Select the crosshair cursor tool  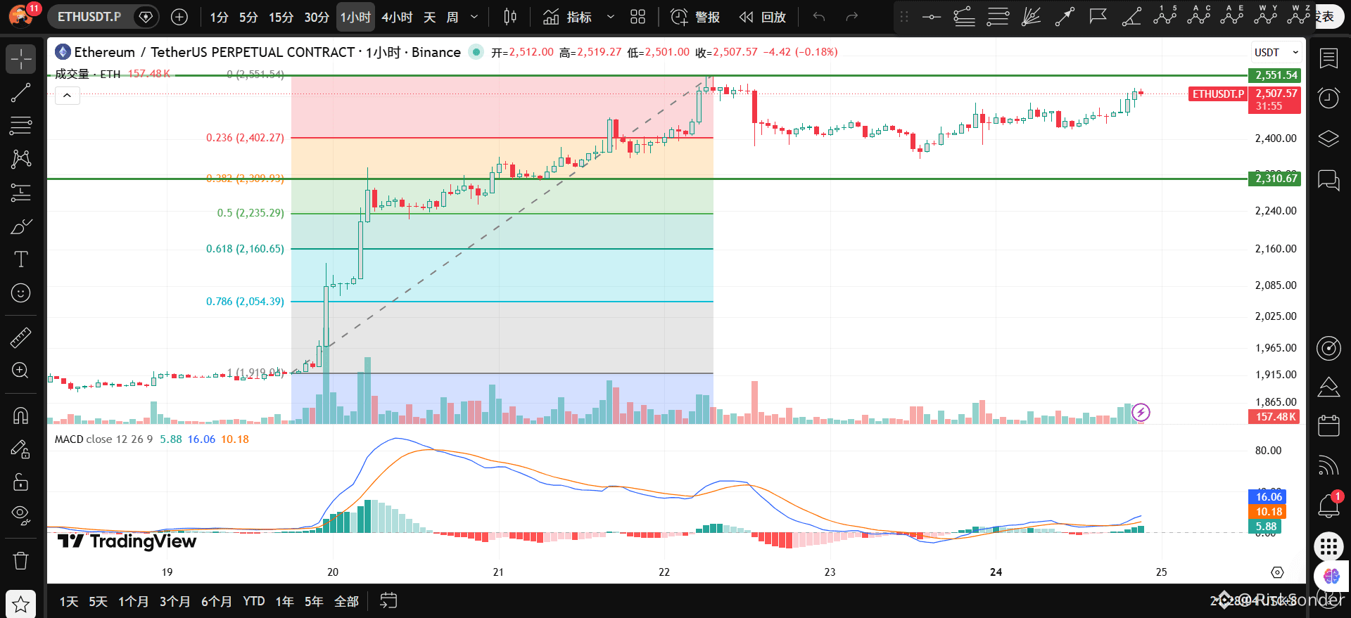click(x=21, y=59)
